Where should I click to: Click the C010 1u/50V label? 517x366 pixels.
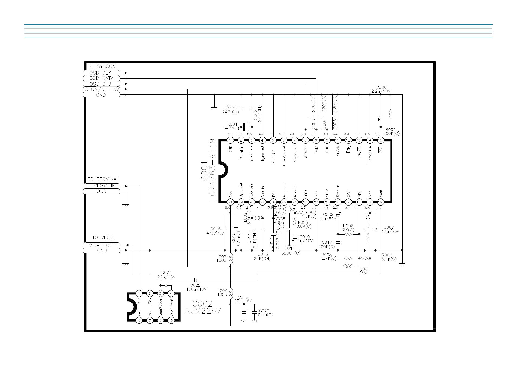tap(305, 239)
